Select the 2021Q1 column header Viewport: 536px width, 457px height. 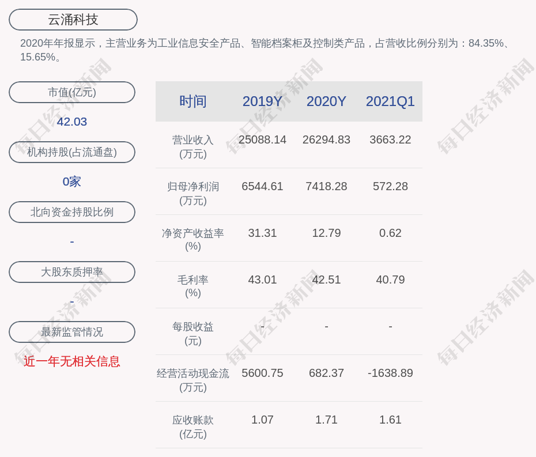(390, 101)
